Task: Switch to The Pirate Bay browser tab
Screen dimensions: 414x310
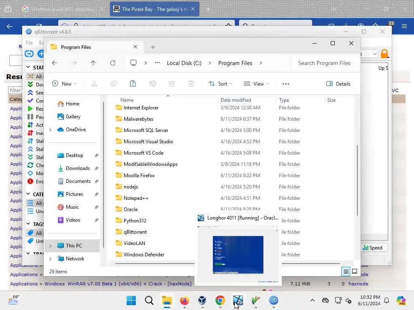Action: click(x=154, y=9)
